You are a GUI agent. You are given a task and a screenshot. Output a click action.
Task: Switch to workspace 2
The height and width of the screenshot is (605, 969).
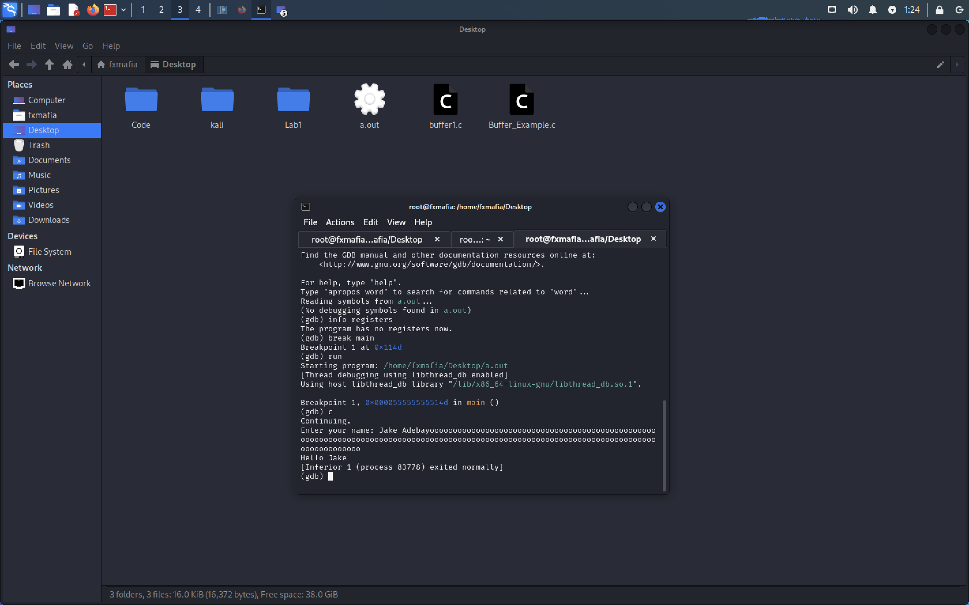click(x=161, y=10)
